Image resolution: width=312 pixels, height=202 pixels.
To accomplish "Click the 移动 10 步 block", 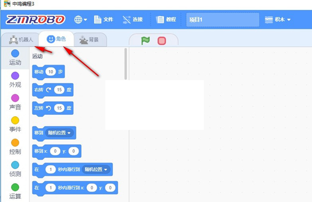I will click(48, 72).
